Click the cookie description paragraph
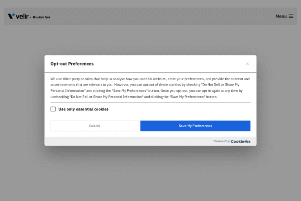The height and width of the screenshot is (201, 301). 150,88
